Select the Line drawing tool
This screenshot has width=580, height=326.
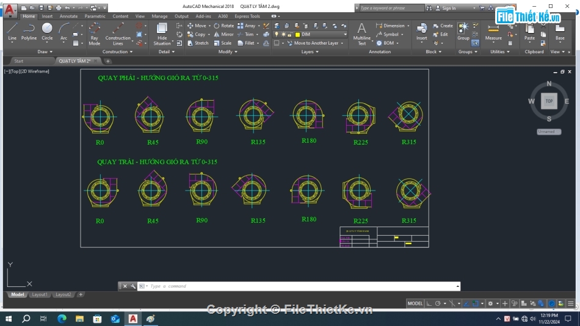(12, 32)
